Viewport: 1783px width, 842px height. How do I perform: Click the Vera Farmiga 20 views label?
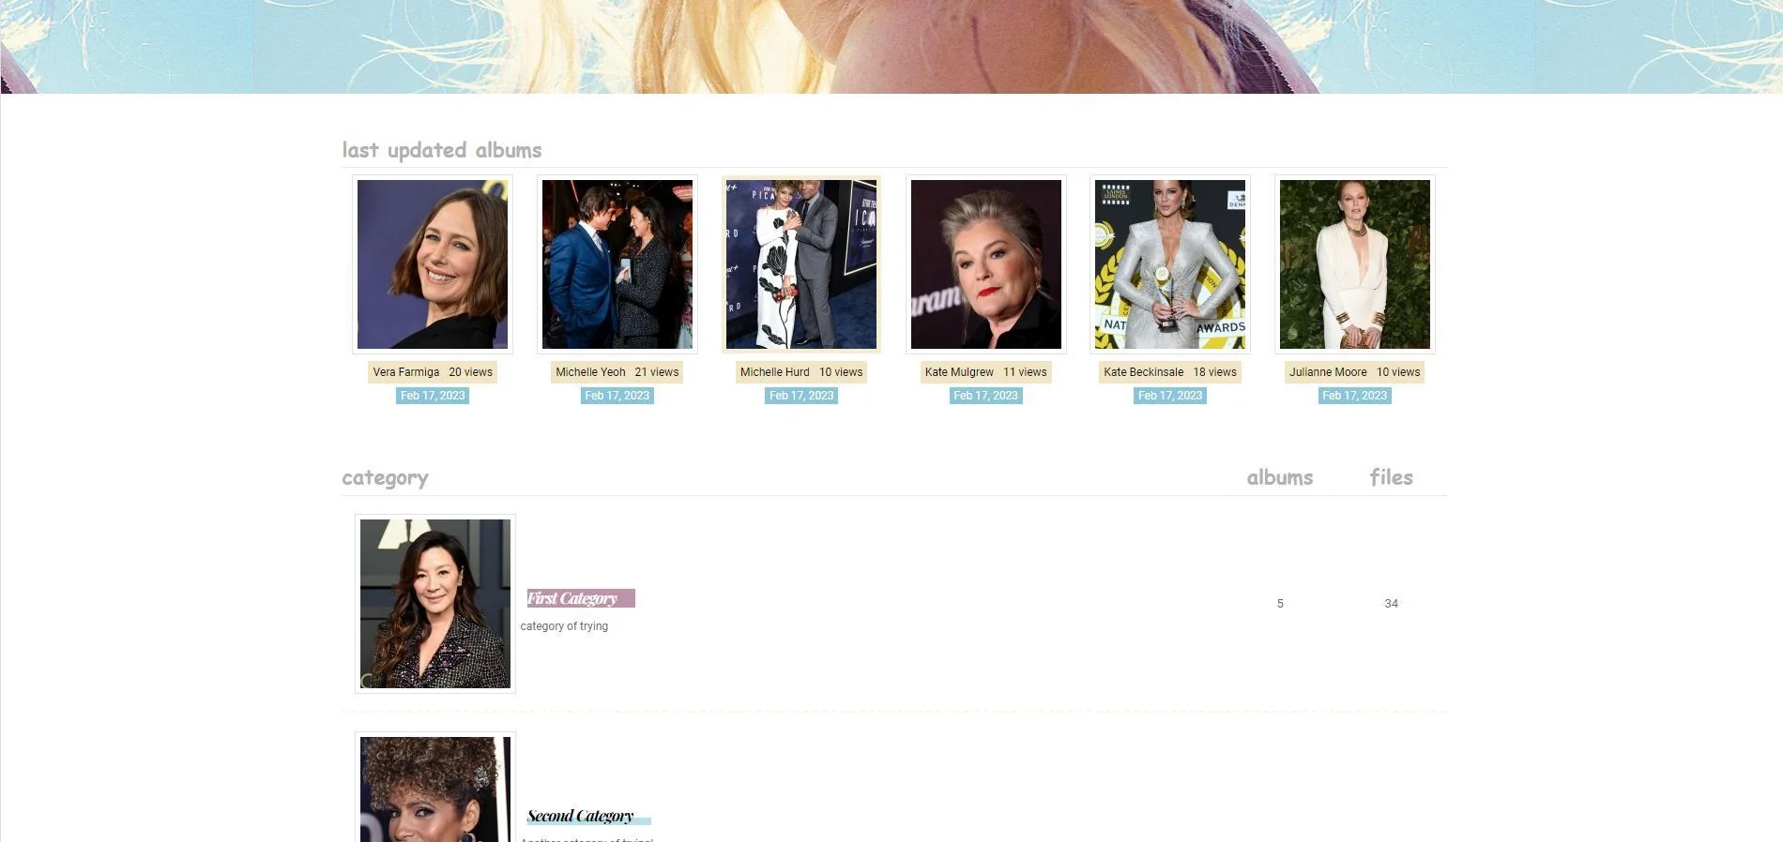[x=433, y=372]
